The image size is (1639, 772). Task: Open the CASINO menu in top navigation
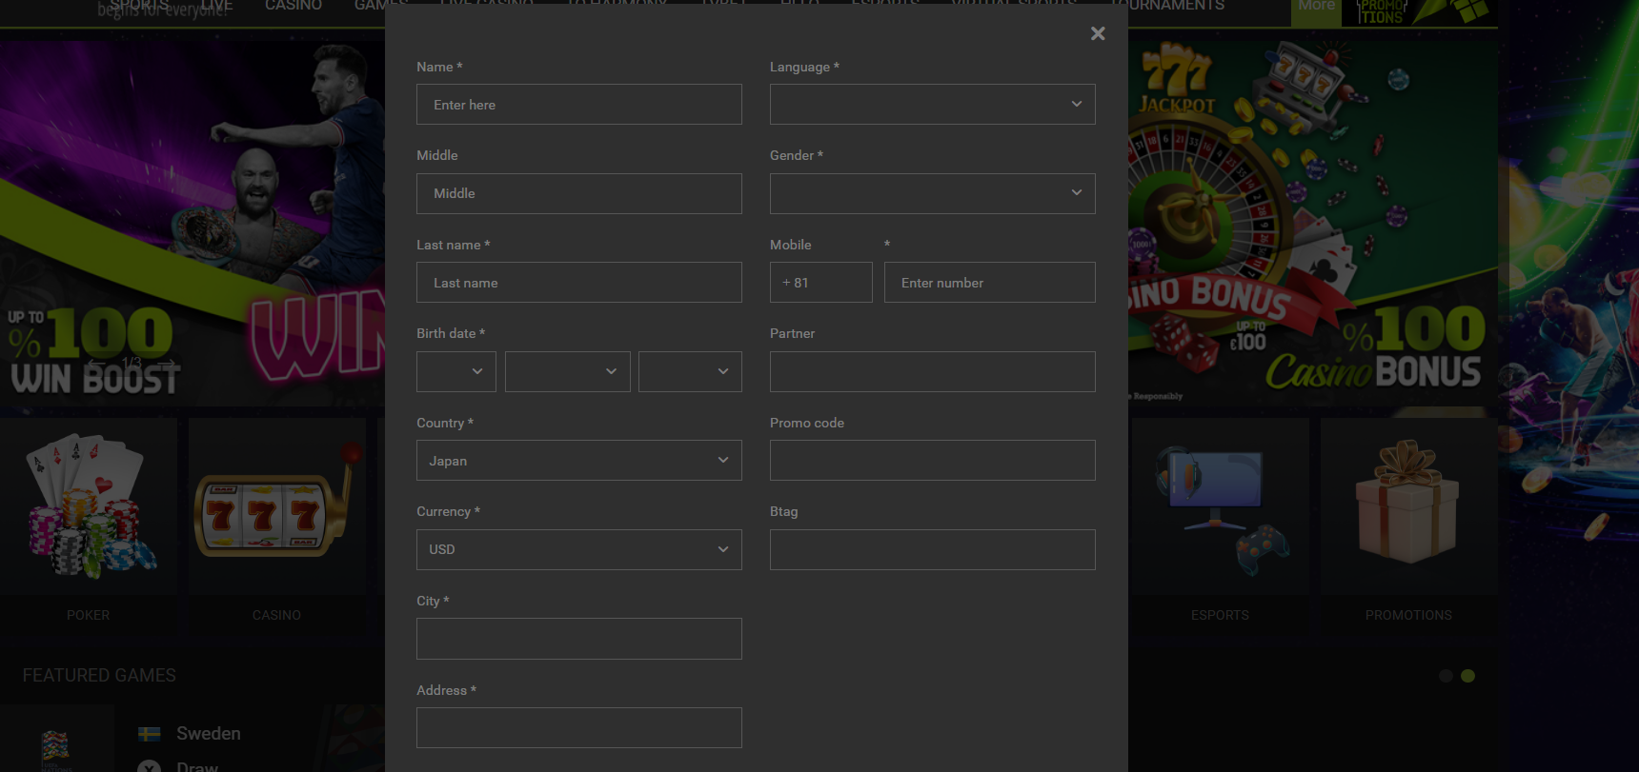[293, 6]
